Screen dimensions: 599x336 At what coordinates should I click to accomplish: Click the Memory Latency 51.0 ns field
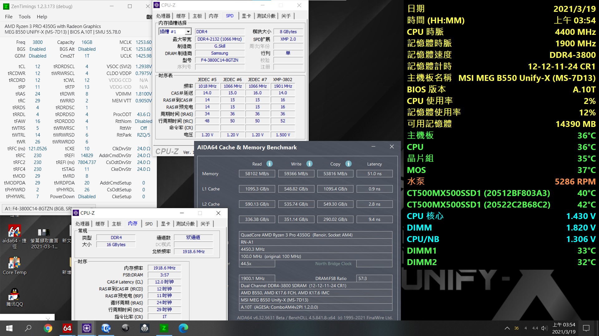coord(374,174)
